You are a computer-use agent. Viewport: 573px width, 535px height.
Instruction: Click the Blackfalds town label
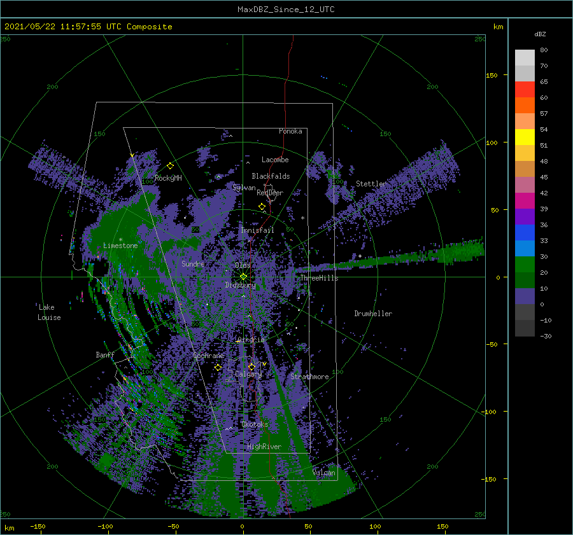click(x=271, y=176)
